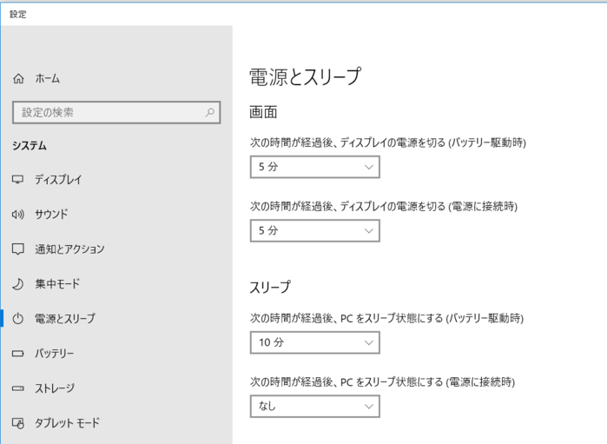
Task: Click the 電源とスリープ page heading
Action: pyautogui.click(x=306, y=76)
